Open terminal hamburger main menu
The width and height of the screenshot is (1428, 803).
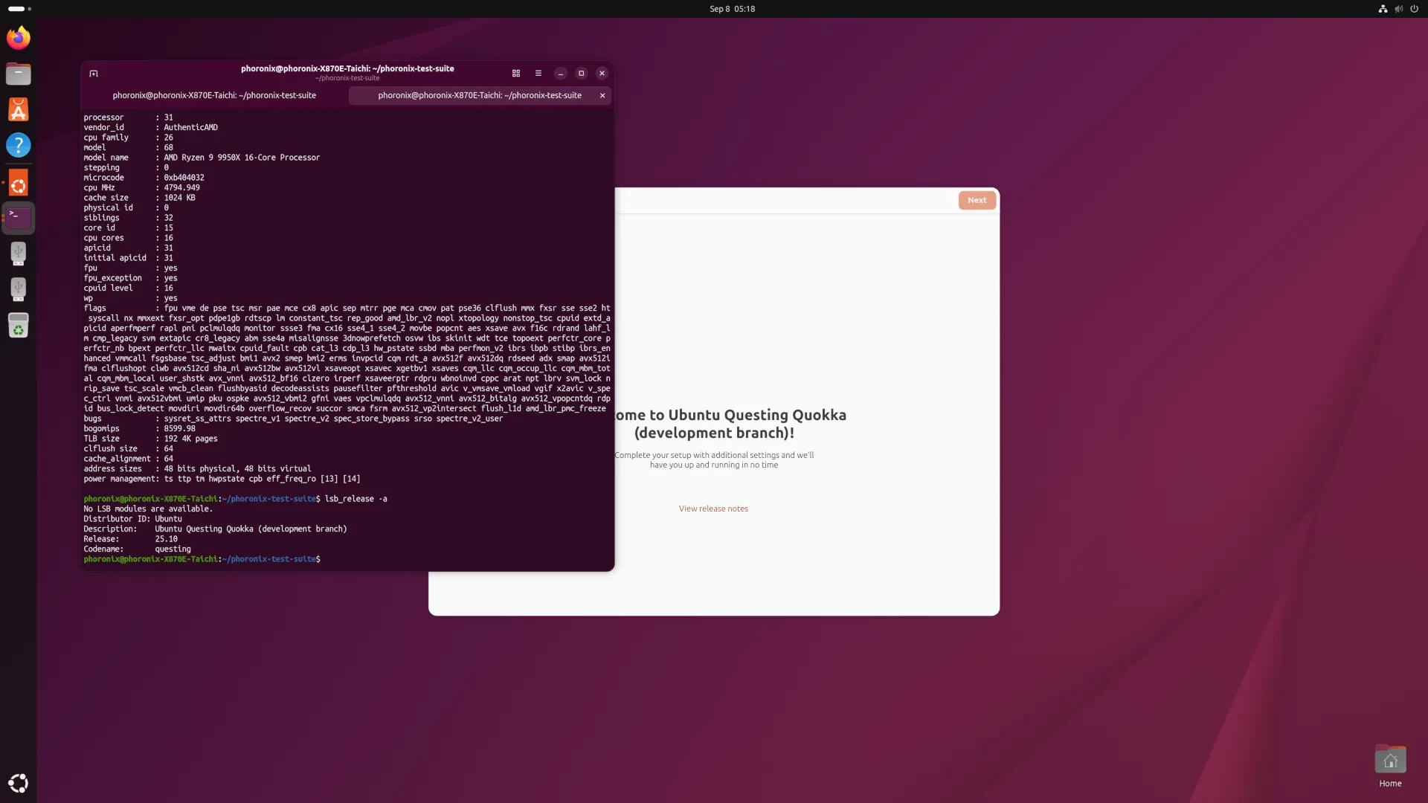coord(538,74)
